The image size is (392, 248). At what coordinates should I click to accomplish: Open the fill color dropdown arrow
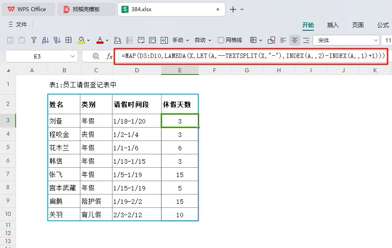pyautogui.click(x=88, y=41)
